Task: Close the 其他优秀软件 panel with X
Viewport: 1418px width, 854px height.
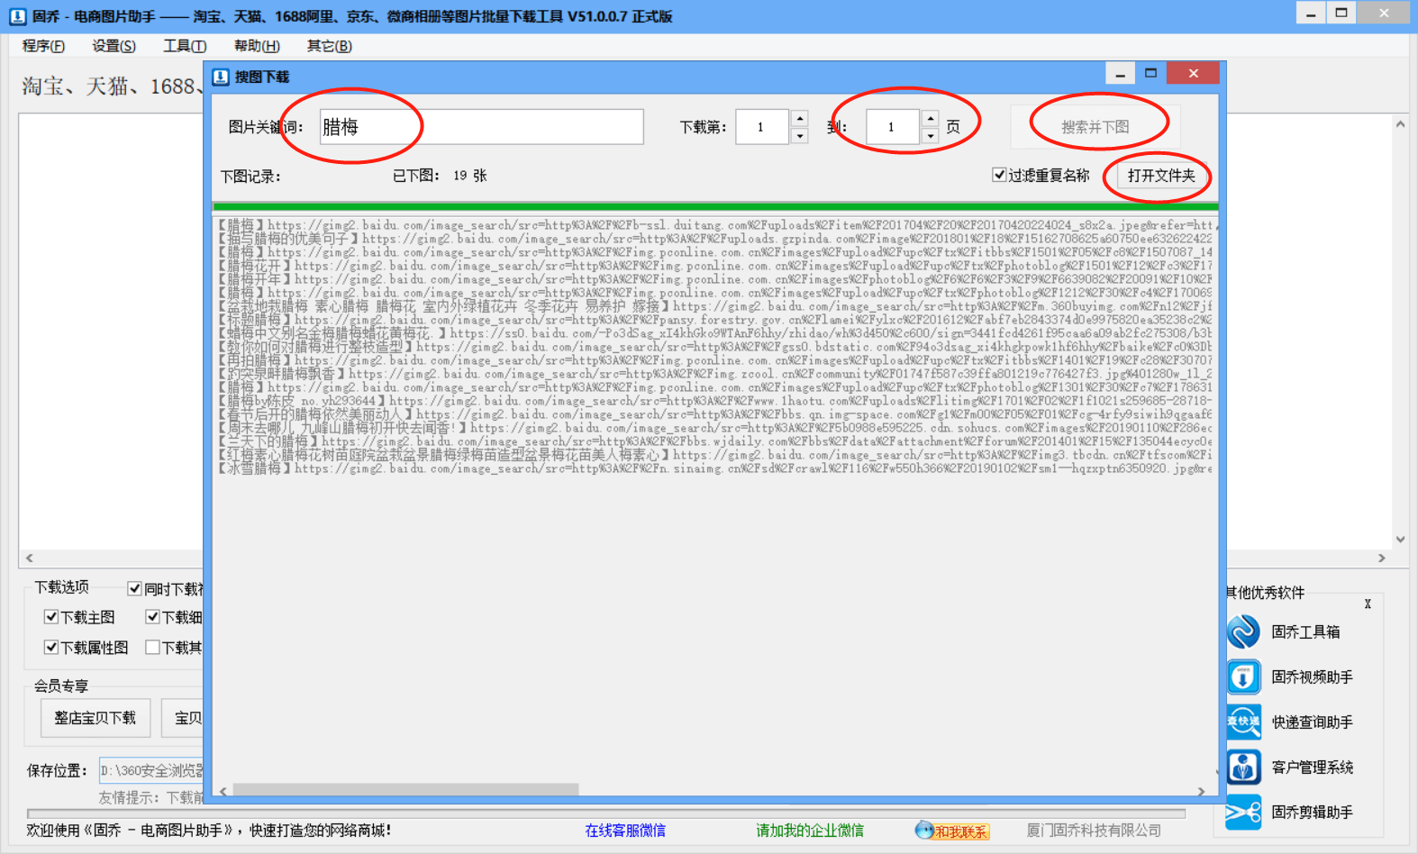Action: coord(1368,604)
